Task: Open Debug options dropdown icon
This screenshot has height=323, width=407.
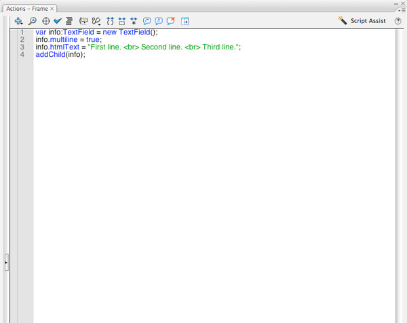Action: (96, 21)
